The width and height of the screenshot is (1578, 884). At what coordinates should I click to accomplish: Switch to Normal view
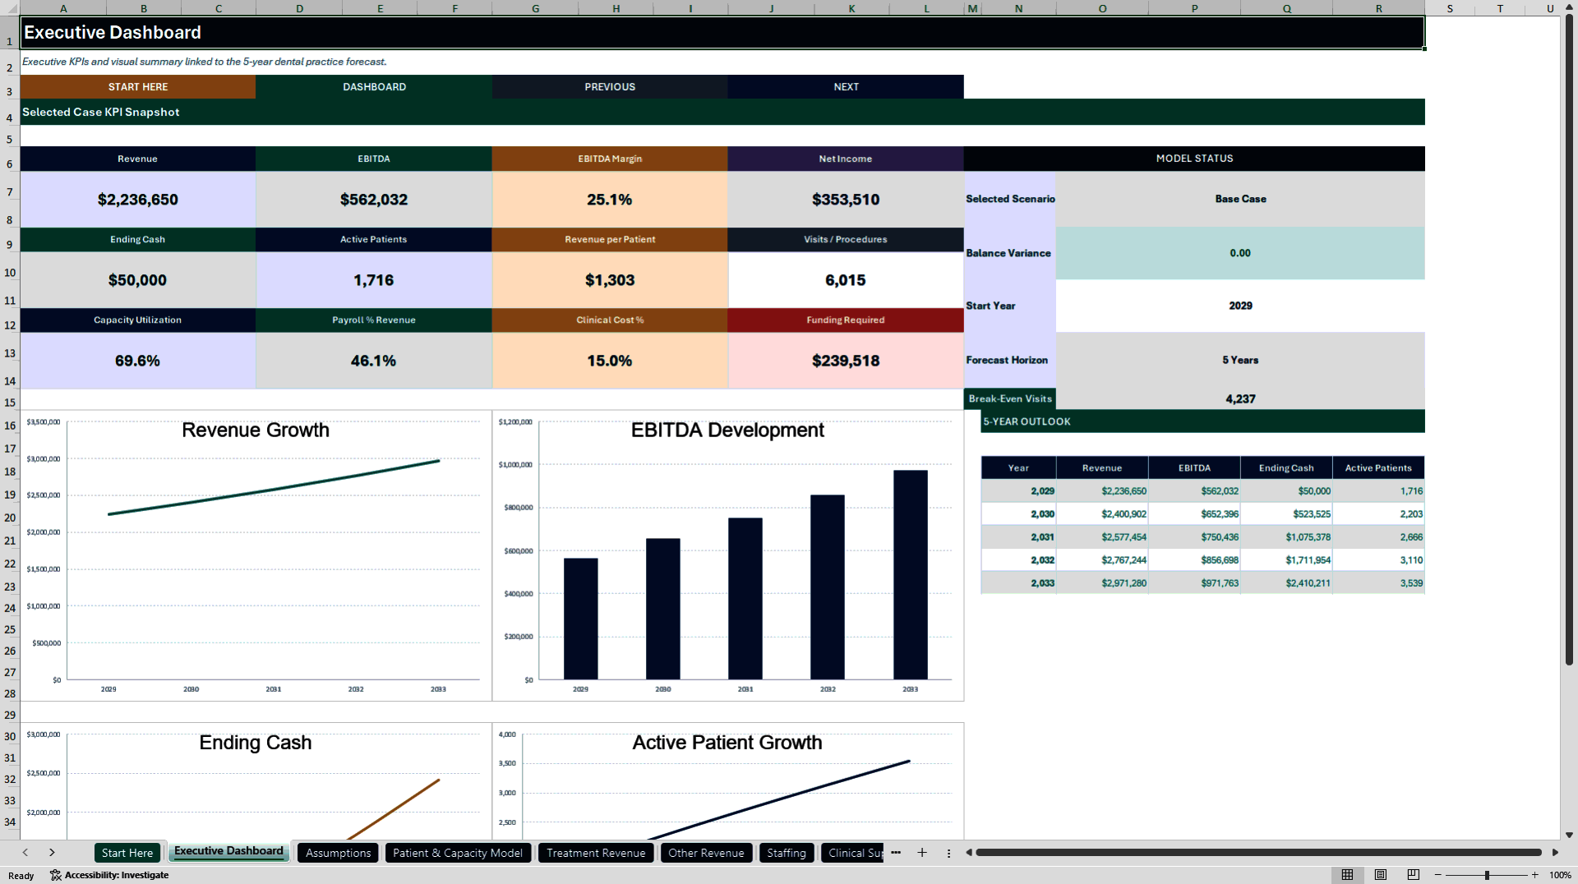(x=1347, y=875)
